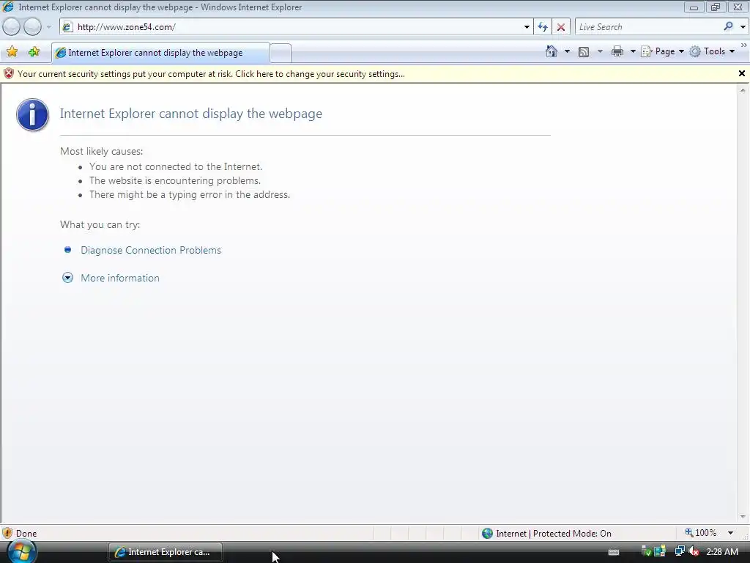The image size is (750, 563).
Task: Click the security settings warning message
Action: pyautogui.click(x=211, y=74)
